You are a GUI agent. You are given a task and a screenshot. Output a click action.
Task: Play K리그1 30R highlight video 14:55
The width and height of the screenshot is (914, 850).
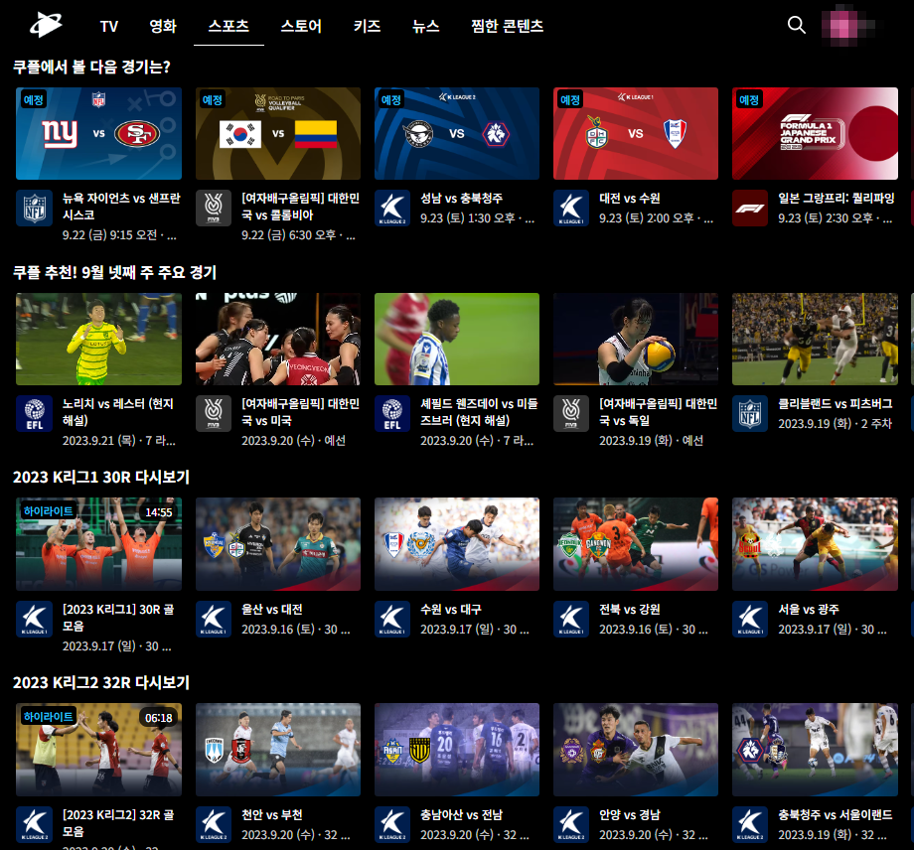98,544
